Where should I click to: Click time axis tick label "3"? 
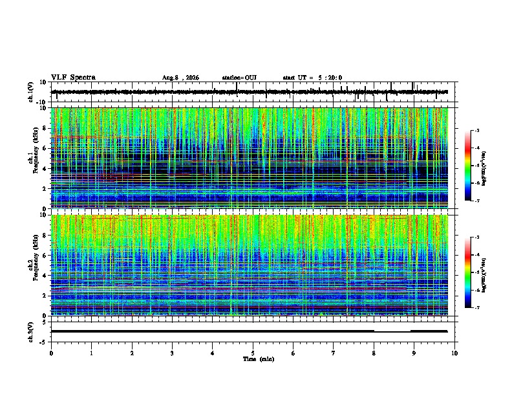click(172, 353)
